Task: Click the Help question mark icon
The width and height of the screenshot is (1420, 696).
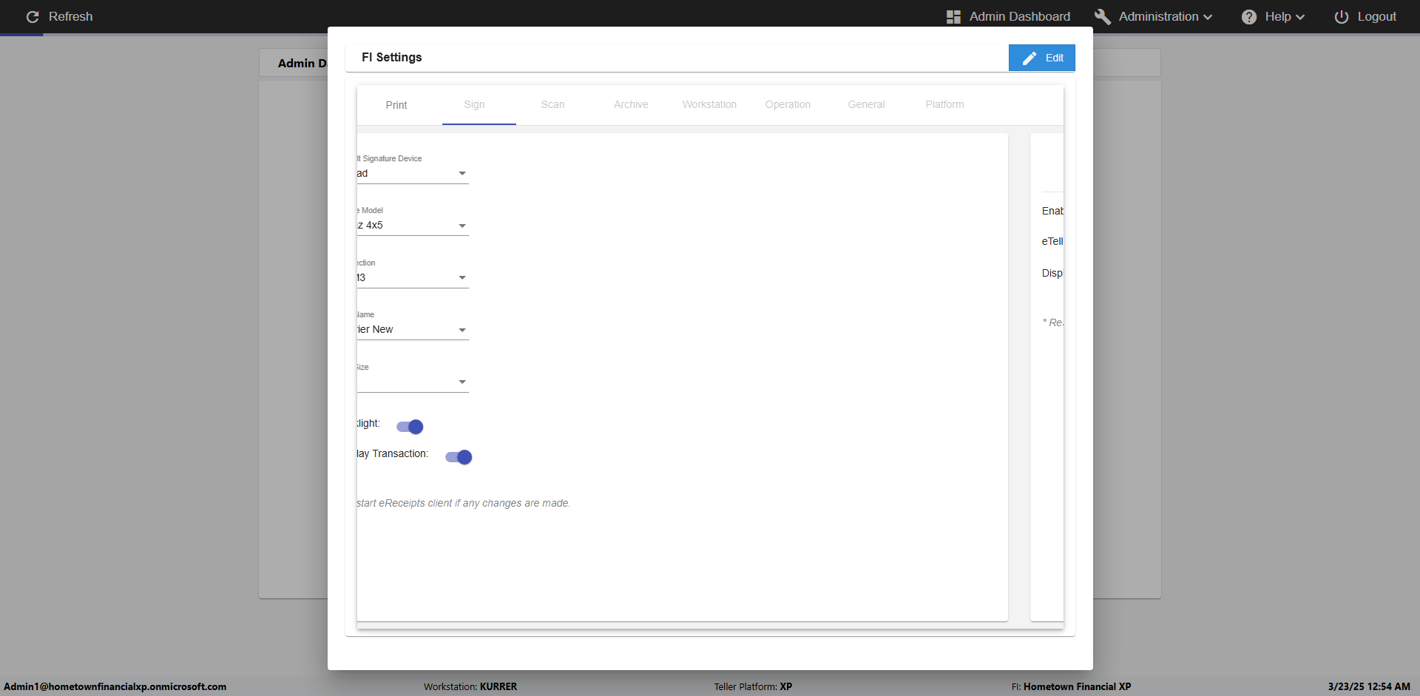Action: tap(1249, 16)
